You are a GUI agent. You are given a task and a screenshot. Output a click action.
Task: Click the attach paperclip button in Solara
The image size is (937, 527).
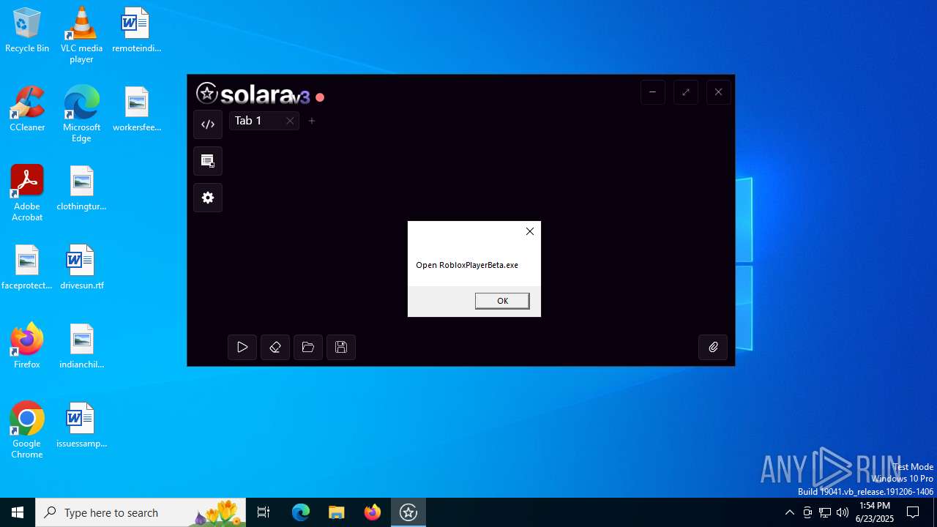[713, 347]
